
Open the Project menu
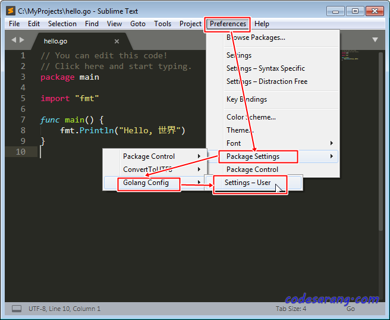pos(190,24)
